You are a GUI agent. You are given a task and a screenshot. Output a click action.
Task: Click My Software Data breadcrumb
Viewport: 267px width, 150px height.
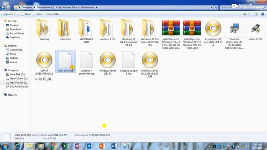[x=68, y=7]
